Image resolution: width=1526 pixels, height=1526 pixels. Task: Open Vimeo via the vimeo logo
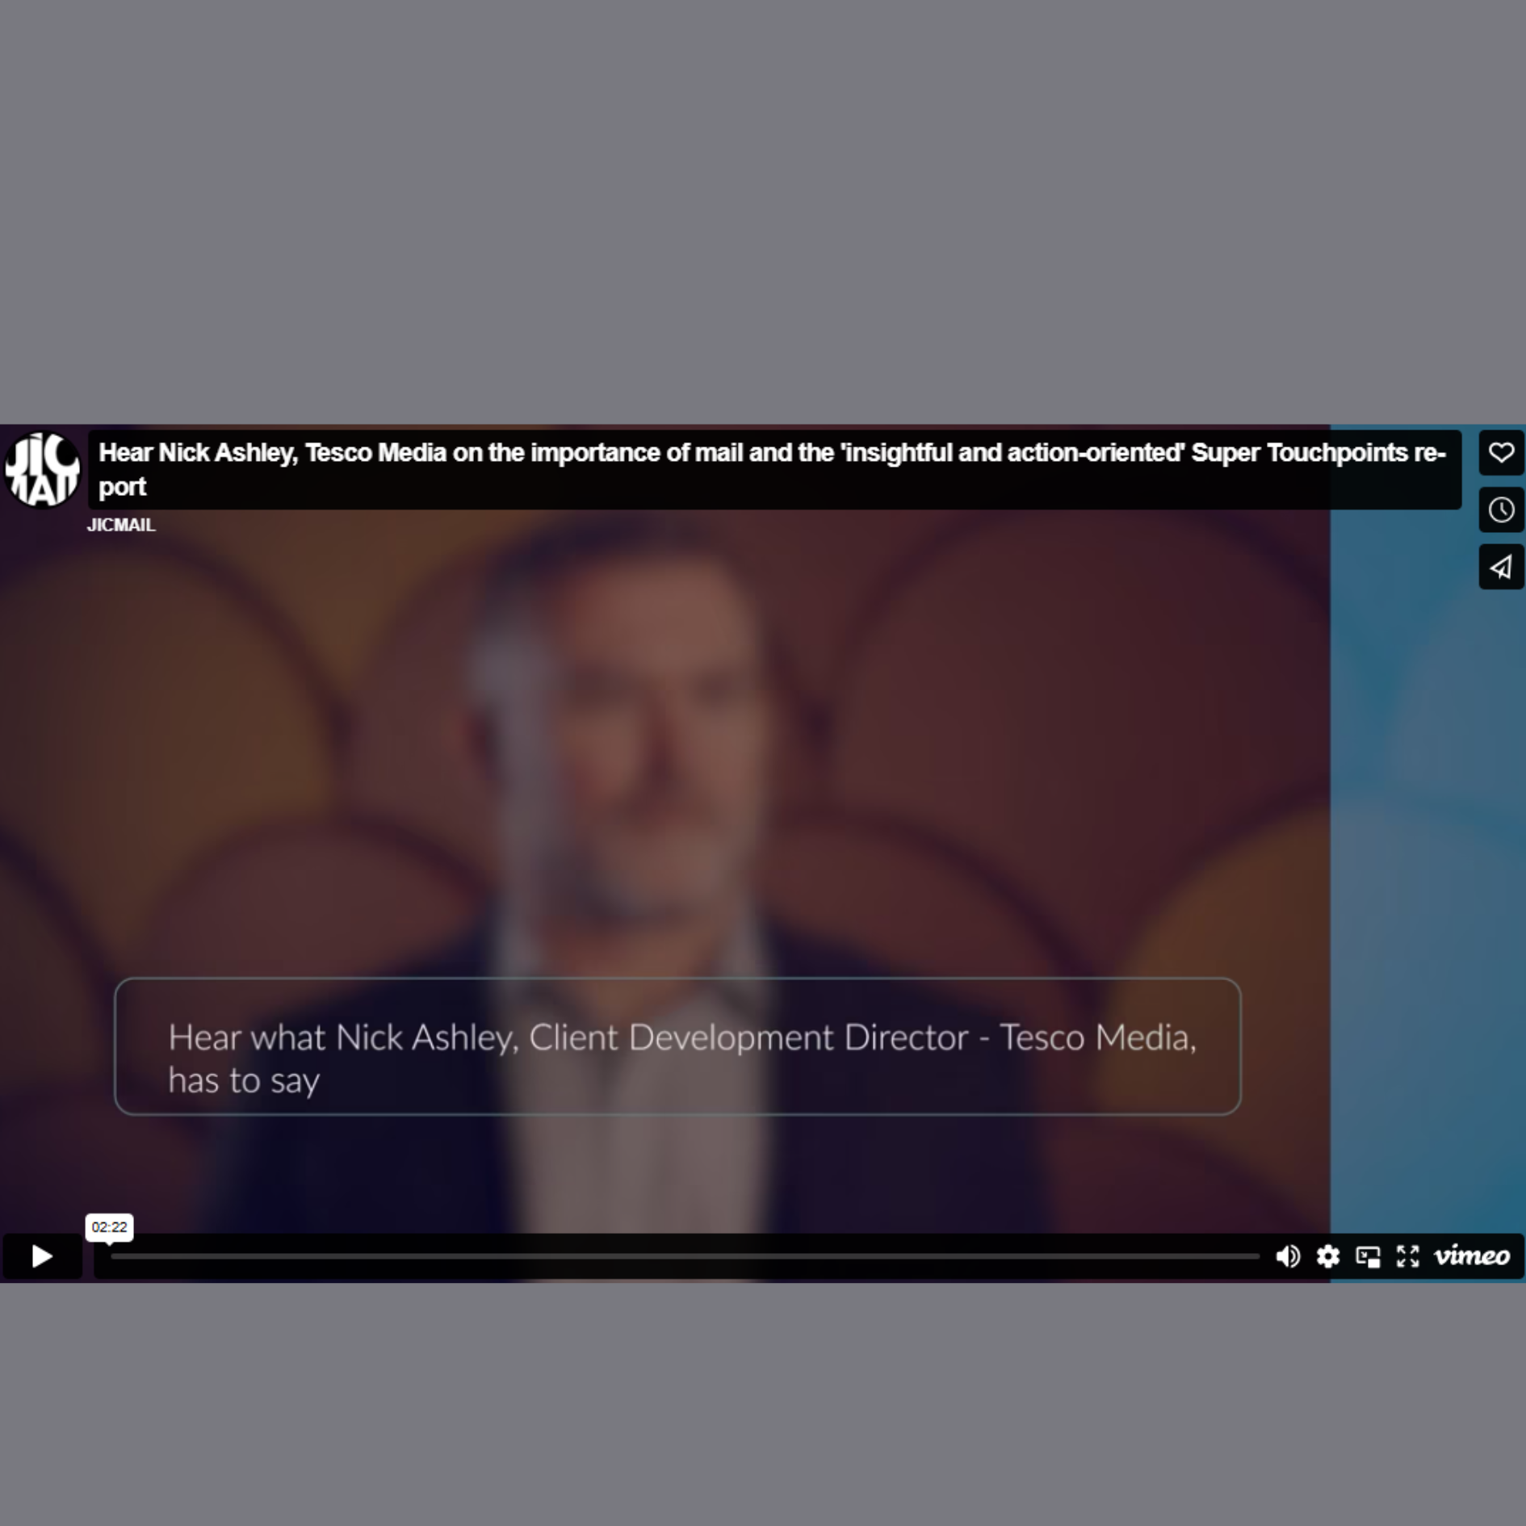[x=1471, y=1256]
